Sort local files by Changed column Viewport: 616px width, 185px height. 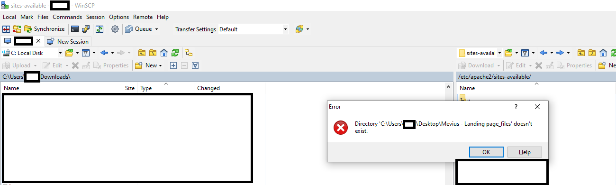(208, 88)
